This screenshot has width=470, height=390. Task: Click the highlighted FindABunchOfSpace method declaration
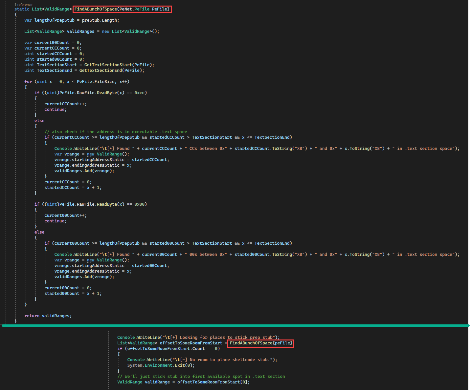(122, 9)
